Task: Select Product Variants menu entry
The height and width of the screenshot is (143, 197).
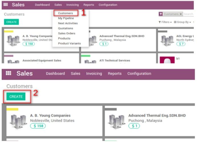Action: [x=69, y=43]
